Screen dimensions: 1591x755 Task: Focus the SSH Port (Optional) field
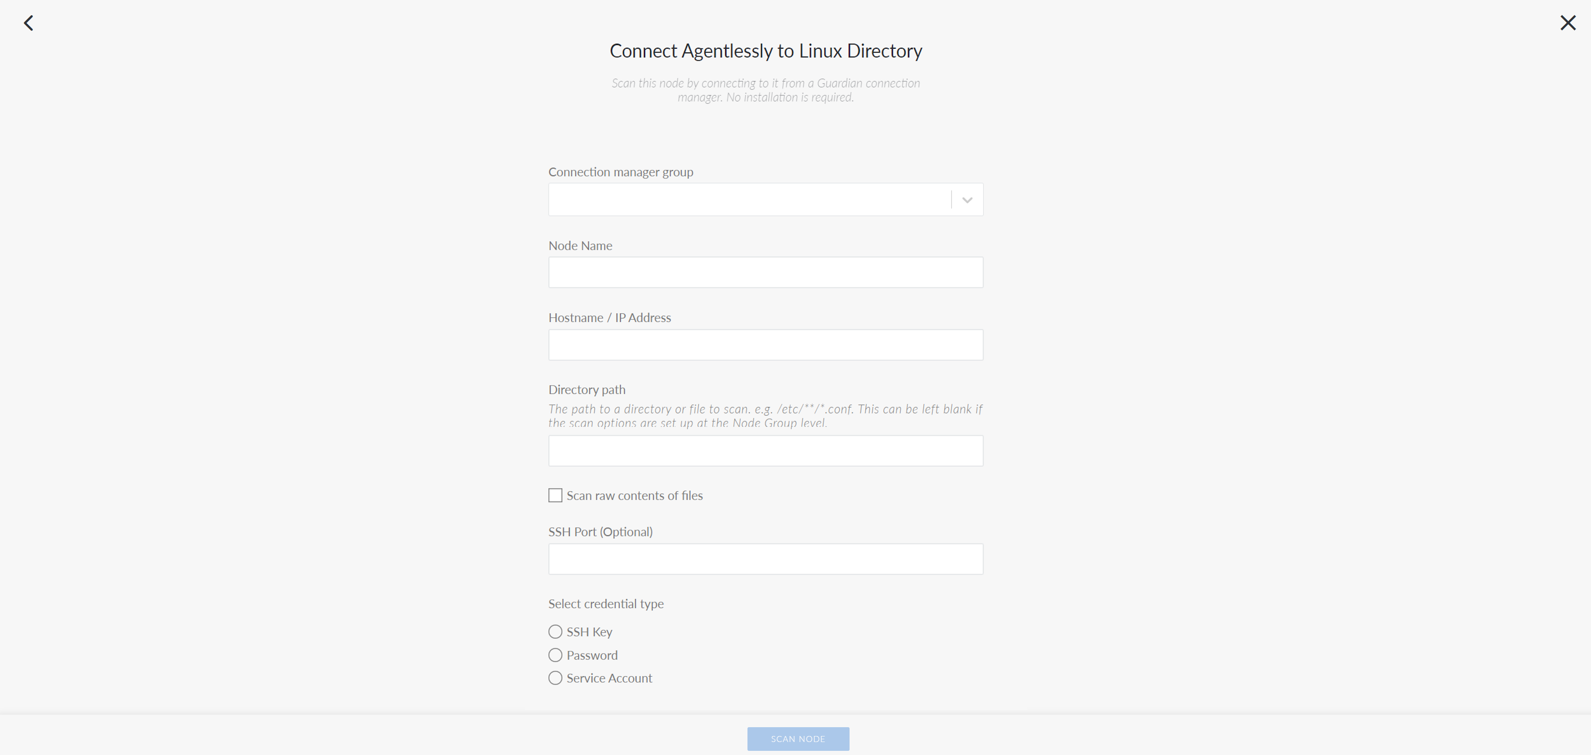pos(765,559)
